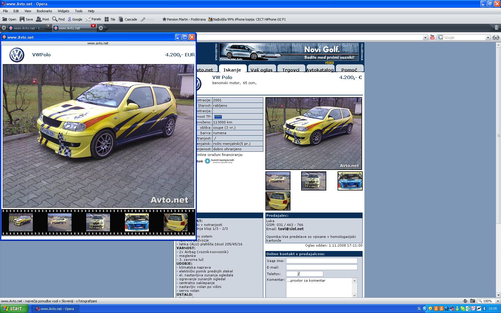This screenshot has height=313, width=501.
Task: Click the Novi Golf banner advertisement
Action: click(x=289, y=52)
